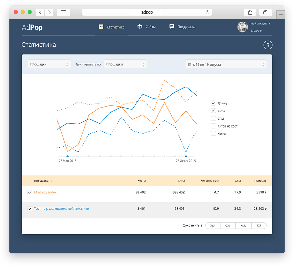Toggle the browser sidebar icon
Viewport: 294px width, 266px height.
point(64,12)
